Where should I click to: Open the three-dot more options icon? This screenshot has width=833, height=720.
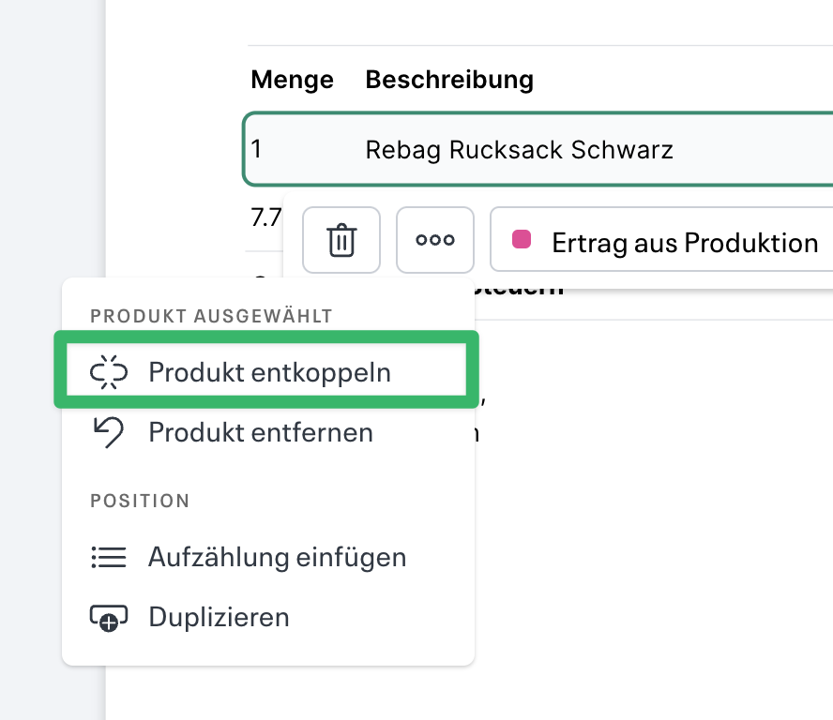pos(434,240)
